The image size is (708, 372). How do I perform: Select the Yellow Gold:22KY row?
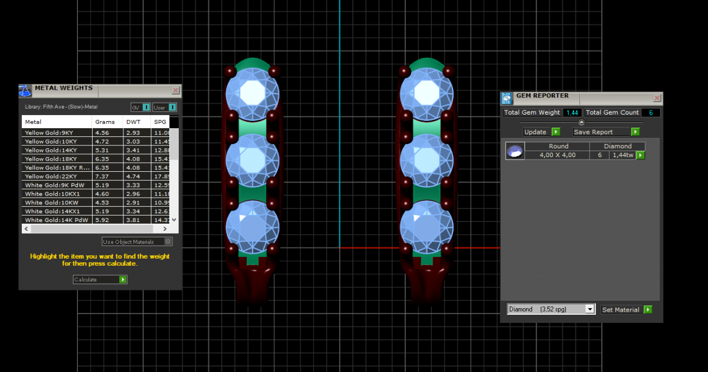(96, 176)
